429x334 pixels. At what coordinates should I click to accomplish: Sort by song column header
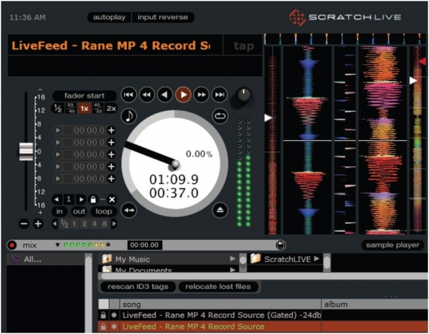[x=220, y=305]
